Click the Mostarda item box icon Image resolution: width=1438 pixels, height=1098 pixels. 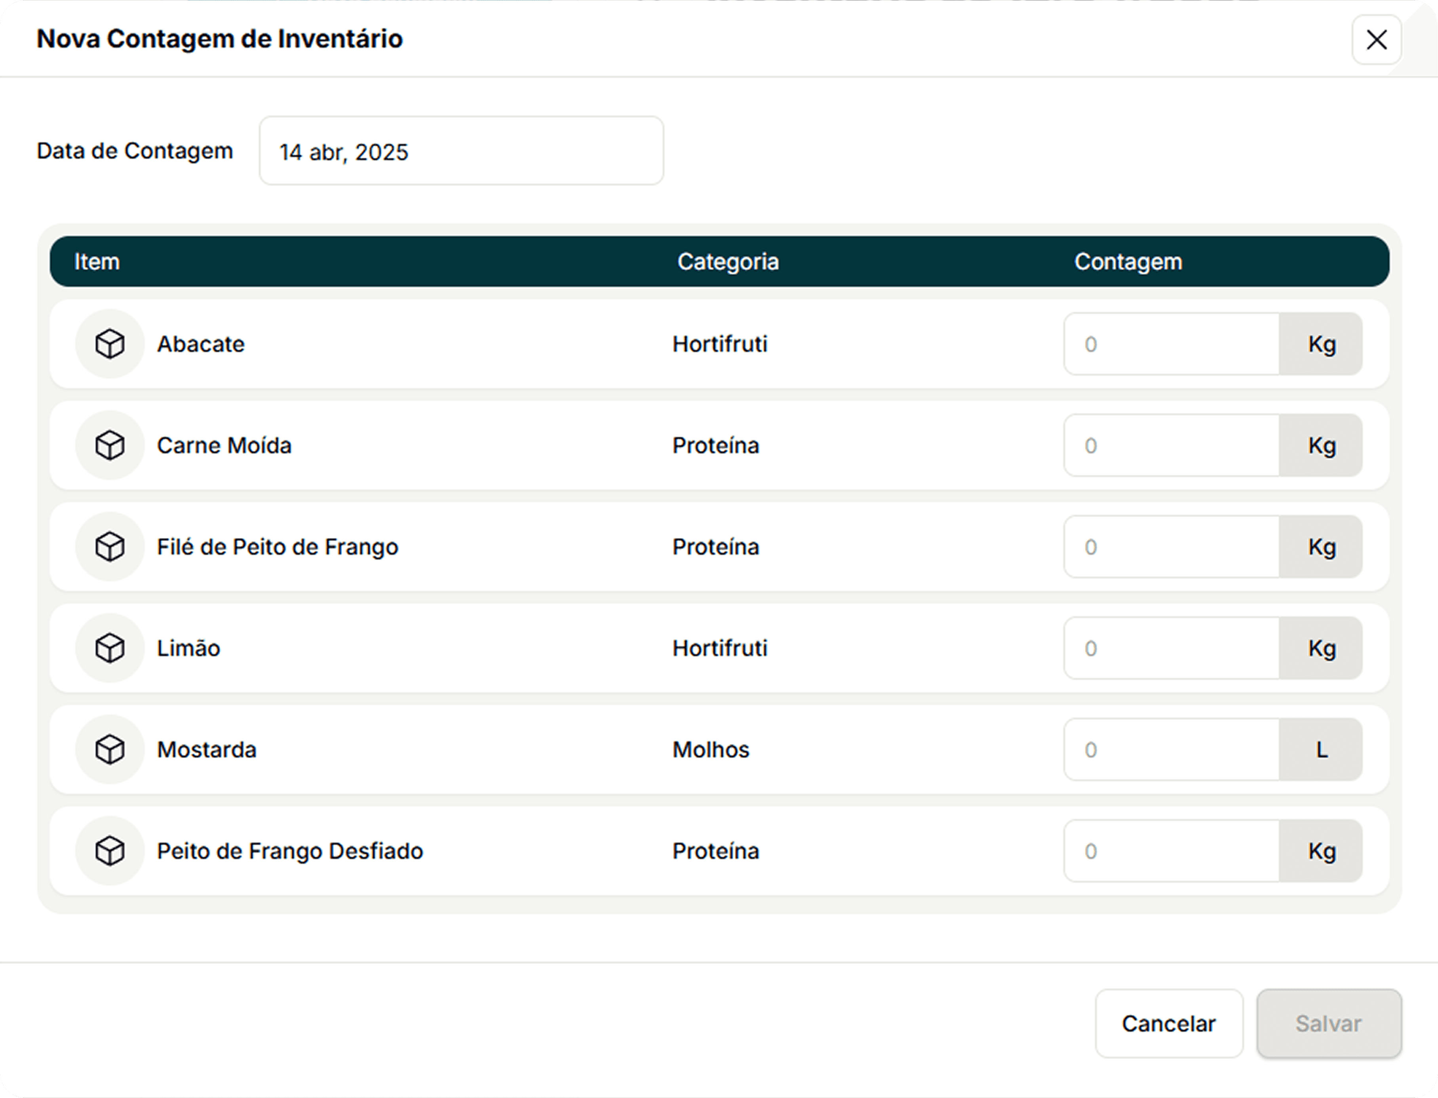click(110, 749)
